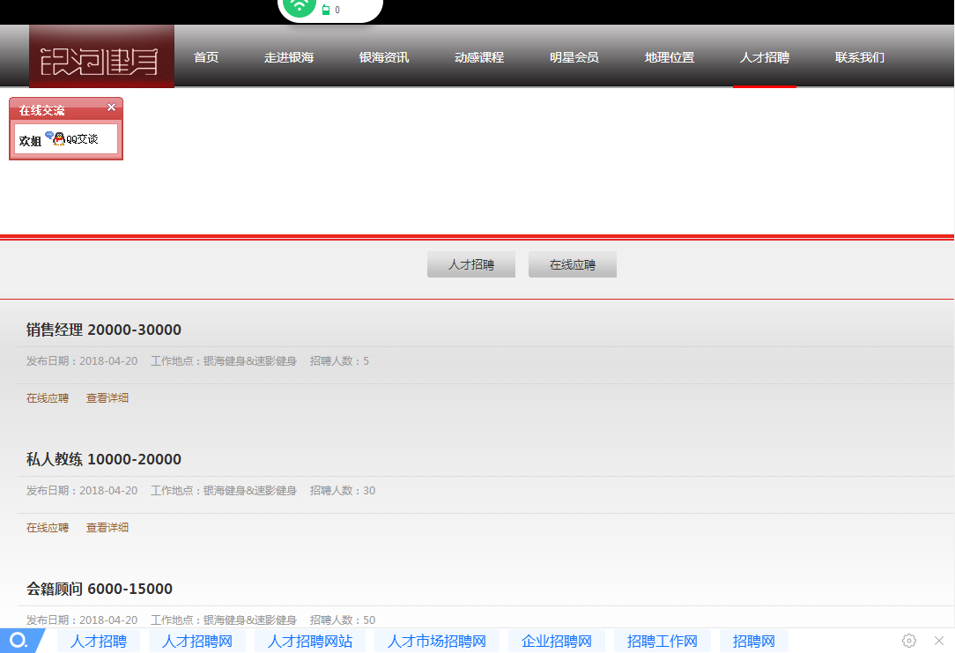Image resolution: width=955 pixels, height=653 pixels.
Task: Open the 银海资讯 menu item
Action: (x=384, y=57)
